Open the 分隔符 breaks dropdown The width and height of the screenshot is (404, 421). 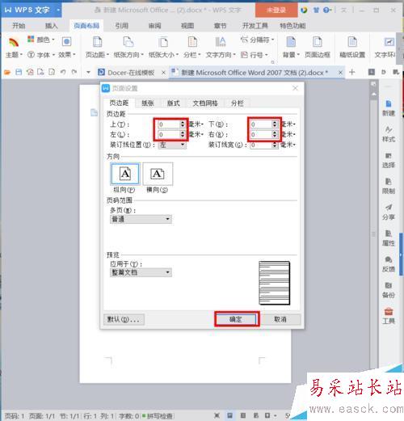tap(257, 40)
